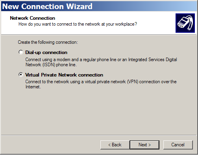Click the network cable plug icon

[x=185, y=23]
